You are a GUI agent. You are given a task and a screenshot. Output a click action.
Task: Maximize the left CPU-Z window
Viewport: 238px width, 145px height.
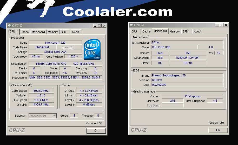point(100,26)
